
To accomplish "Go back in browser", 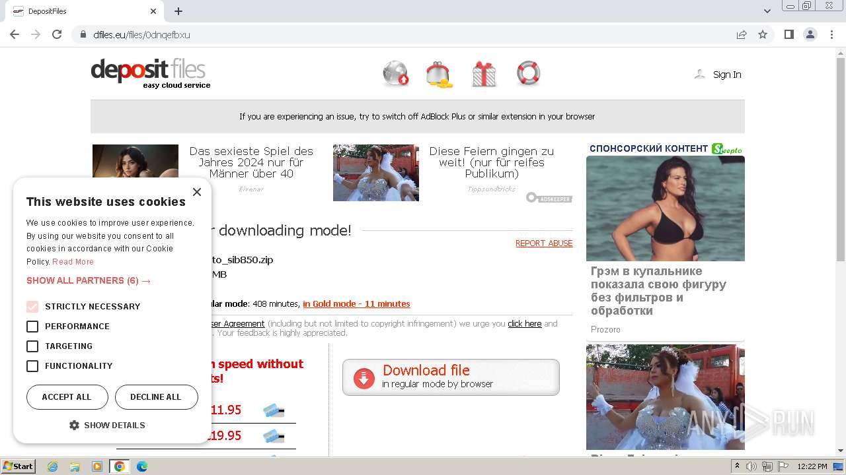I will coord(15,34).
